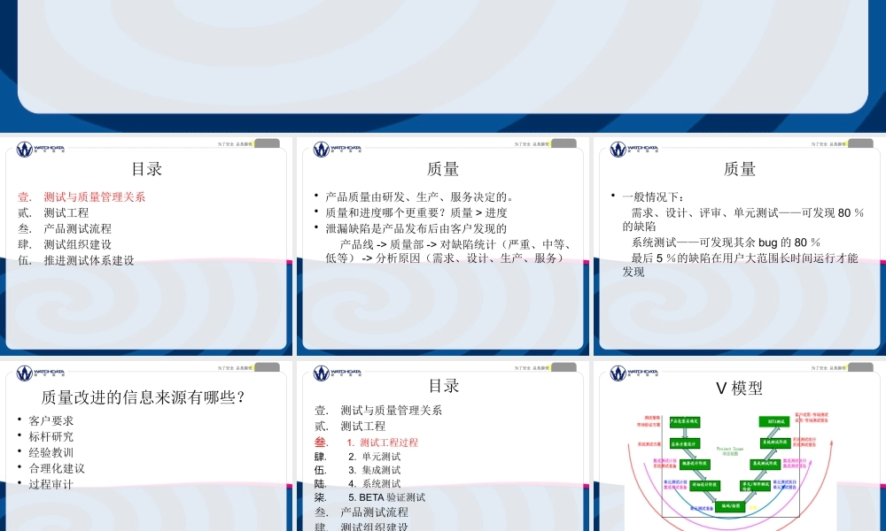Click line 系统测试——可发现其余 bug 的 80 %
The width and height of the screenshot is (886, 531).
(x=726, y=242)
